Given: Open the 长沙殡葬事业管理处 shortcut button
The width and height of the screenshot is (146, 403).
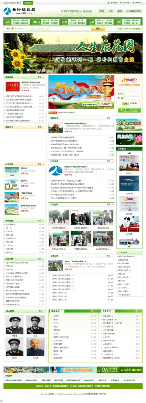Looking at the screenshot, I should [134, 11].
